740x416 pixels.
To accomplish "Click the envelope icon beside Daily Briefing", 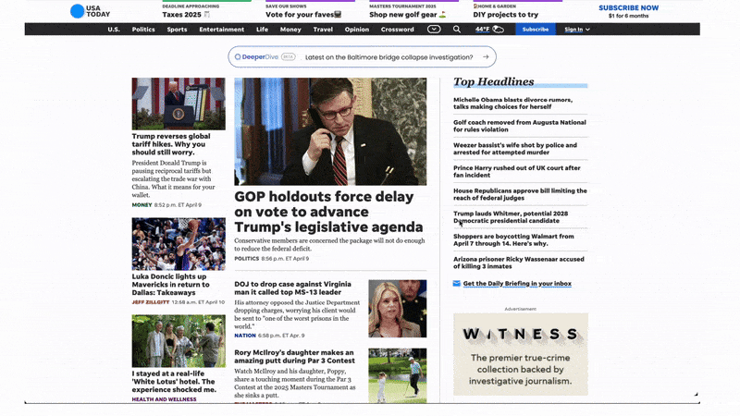I will 456,284.
